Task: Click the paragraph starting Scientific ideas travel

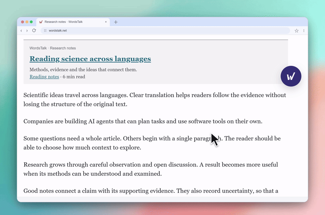Action: pos(155,99)
